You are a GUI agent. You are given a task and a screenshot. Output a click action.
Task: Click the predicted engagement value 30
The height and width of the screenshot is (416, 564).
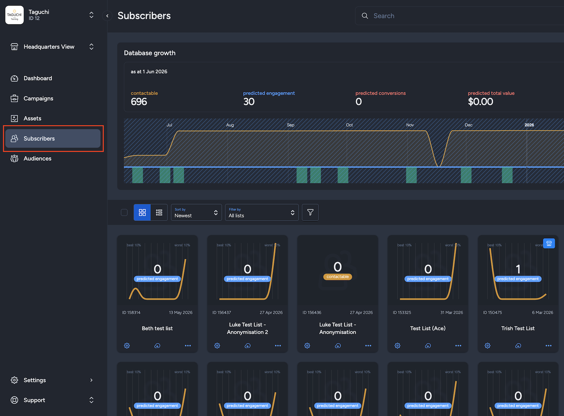tap(249, 102)
